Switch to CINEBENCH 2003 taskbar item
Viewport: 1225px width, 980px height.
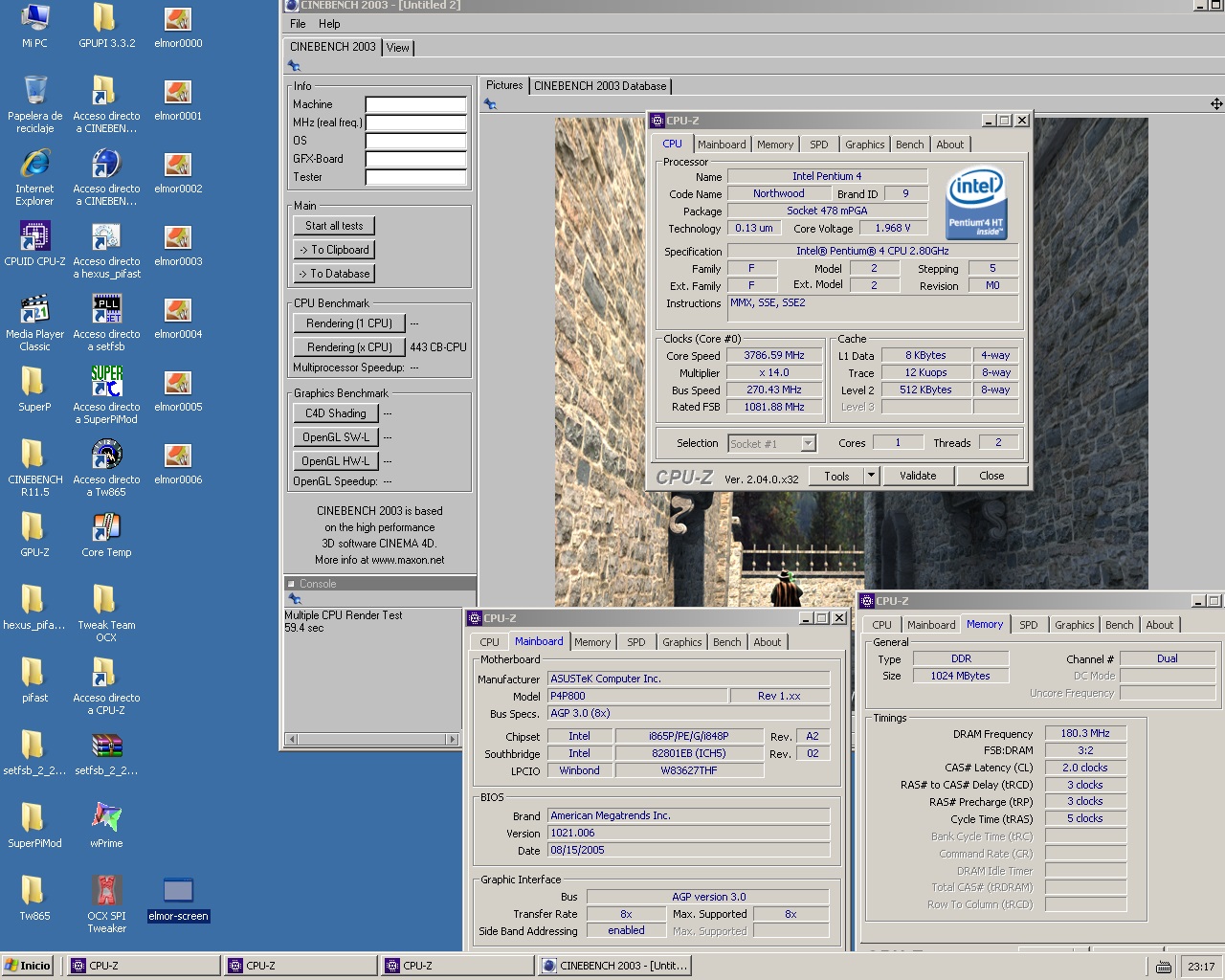[x=615, y=966]
